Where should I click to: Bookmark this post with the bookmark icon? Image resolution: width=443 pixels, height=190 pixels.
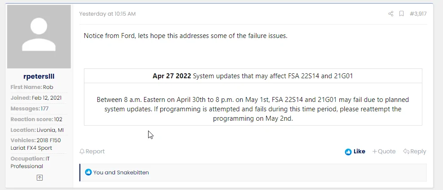(402, 14)
